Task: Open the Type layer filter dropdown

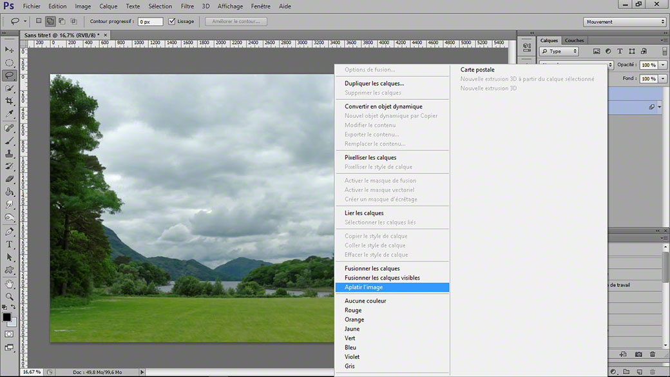Action: 559,52
